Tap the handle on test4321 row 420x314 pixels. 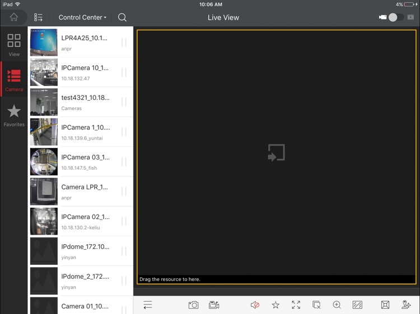coord(124,102)
